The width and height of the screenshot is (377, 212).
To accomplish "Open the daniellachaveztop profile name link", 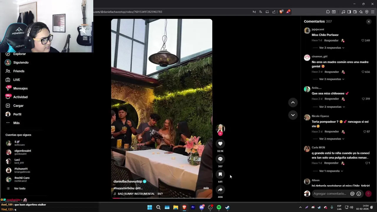I will 128,181.
